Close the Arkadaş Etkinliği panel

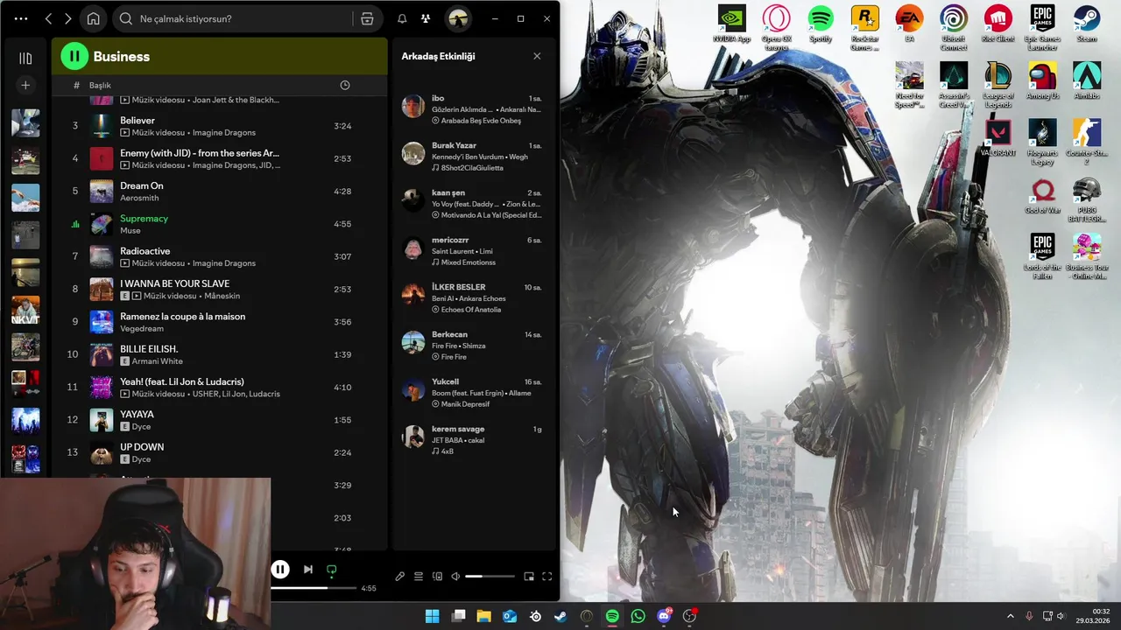(x=537, y=56)
